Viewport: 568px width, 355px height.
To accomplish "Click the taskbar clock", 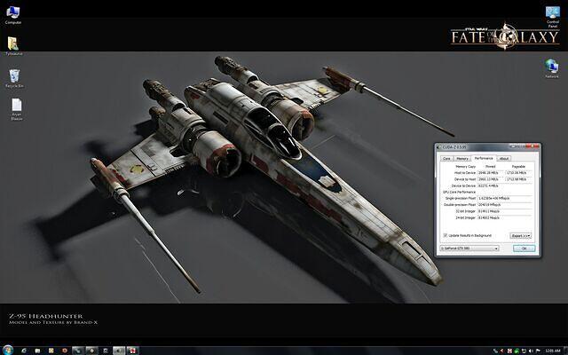I will (x=554, y=349).
